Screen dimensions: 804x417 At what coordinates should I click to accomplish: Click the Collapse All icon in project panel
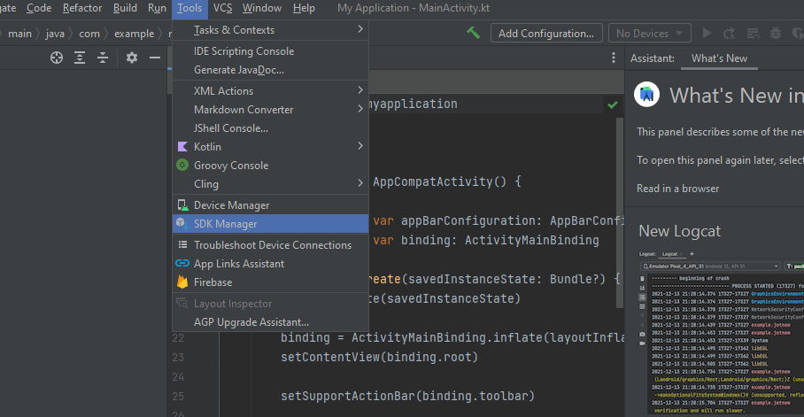coord(103,58)
